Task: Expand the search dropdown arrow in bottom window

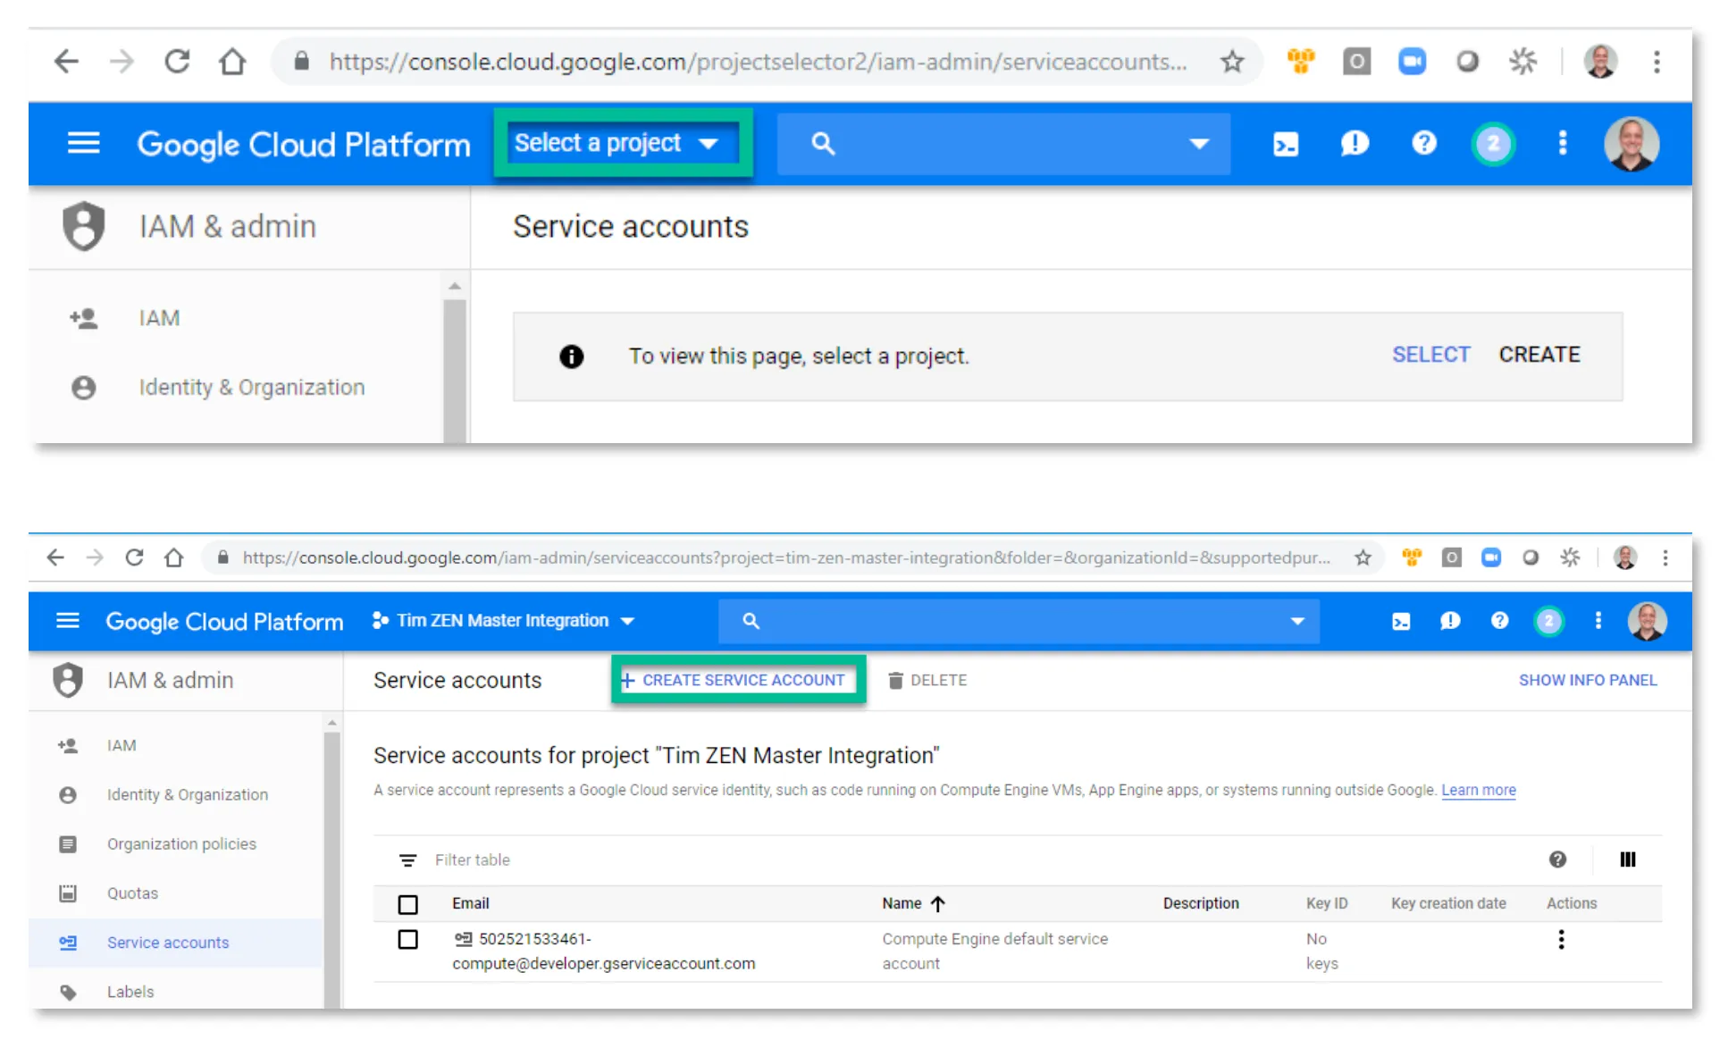Action: point(1296,621)
